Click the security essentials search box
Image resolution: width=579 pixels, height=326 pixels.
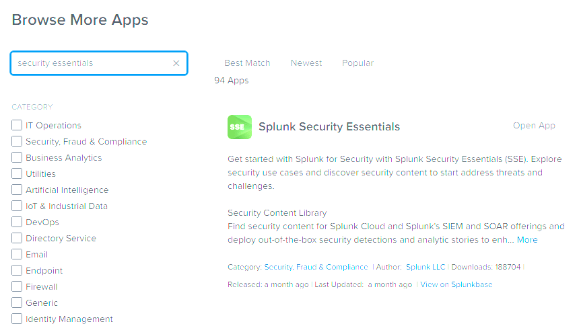coord(91,63)
